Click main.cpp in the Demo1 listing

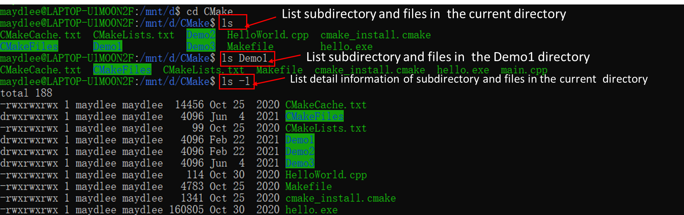pyautogui.click(x=524, y=70)
